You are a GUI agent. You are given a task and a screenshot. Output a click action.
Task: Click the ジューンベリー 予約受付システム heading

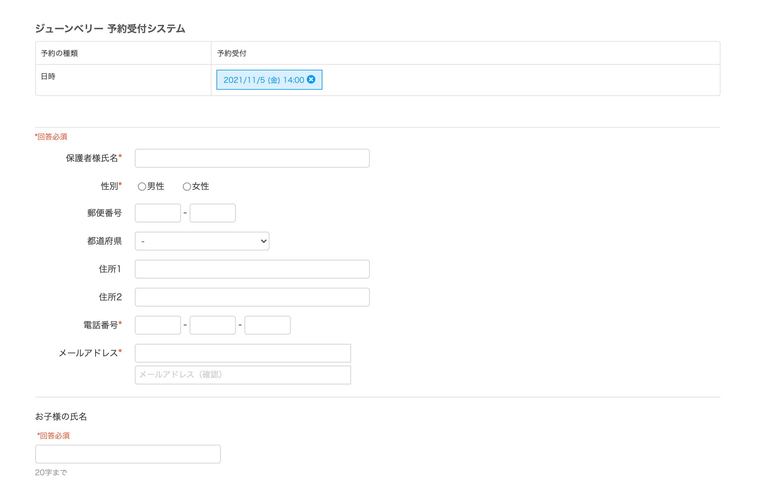tap(110, 29)
